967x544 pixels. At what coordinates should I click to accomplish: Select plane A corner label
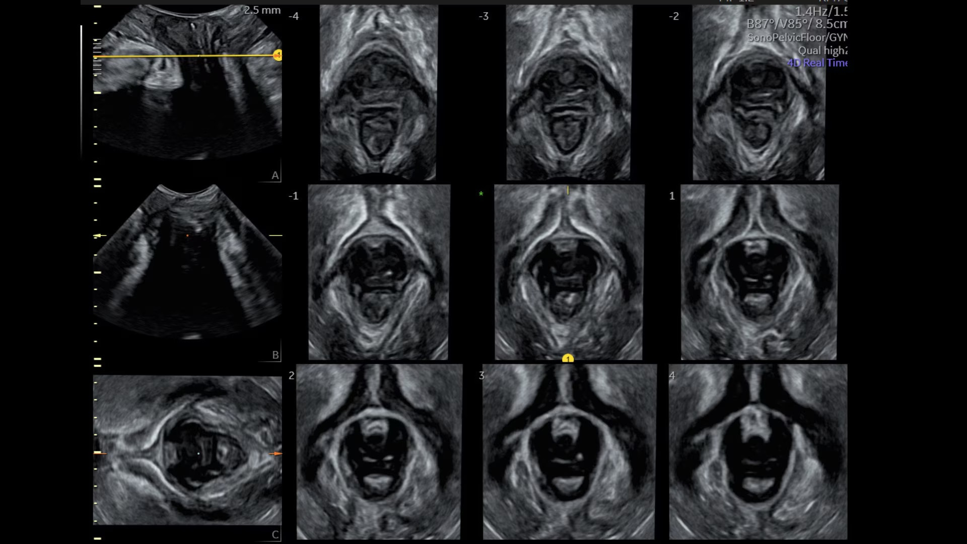[275, 175]
